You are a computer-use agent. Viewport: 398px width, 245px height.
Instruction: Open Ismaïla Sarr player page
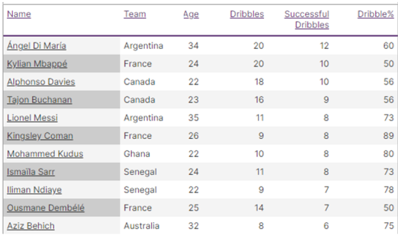click(x=31, y=172)
